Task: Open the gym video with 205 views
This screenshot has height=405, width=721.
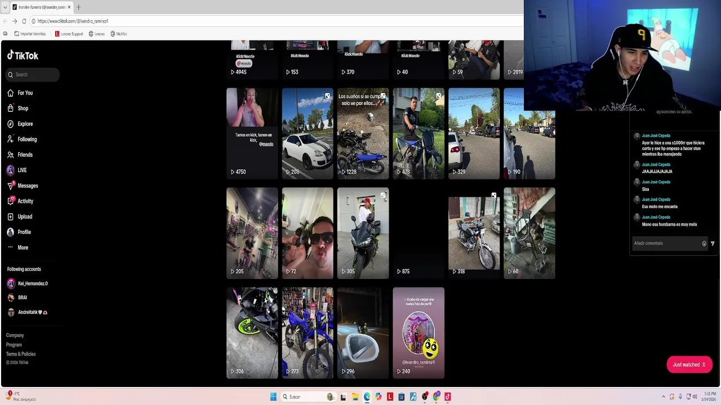Action: [x=252, y=233]
